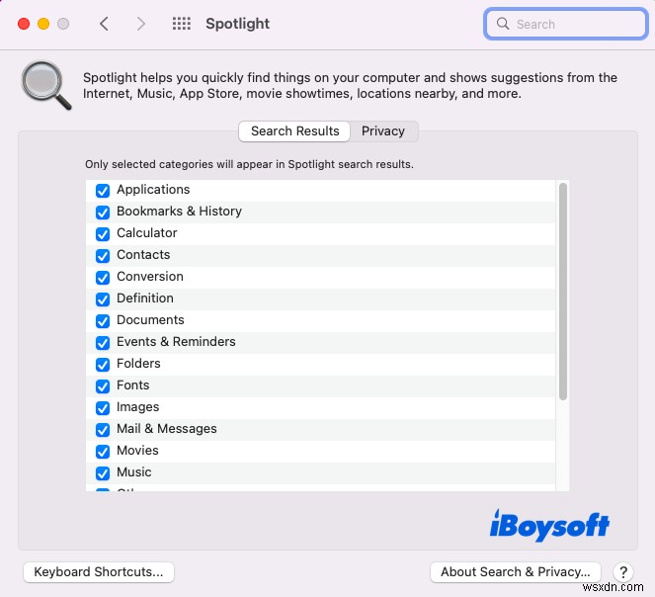
Task: Uncheck the Applications checkbox
Action: tap(103, 191)
